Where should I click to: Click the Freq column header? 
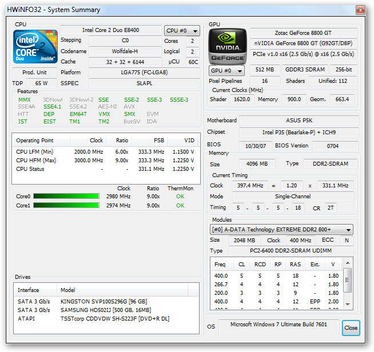221,265
